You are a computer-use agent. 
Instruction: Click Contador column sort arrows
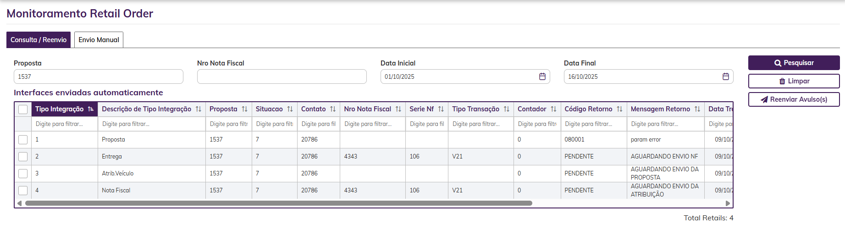point(553,109)
